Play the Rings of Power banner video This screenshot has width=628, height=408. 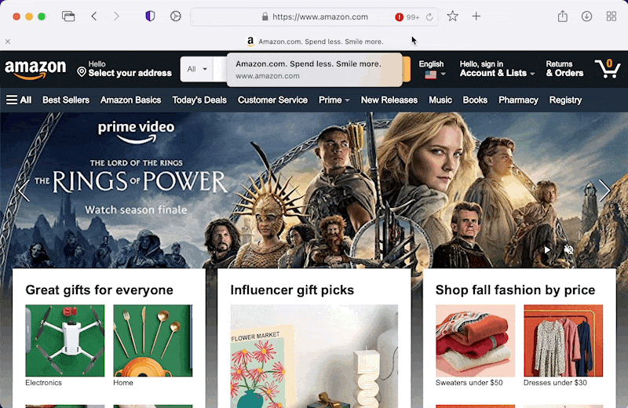click(x=547, y=250)
